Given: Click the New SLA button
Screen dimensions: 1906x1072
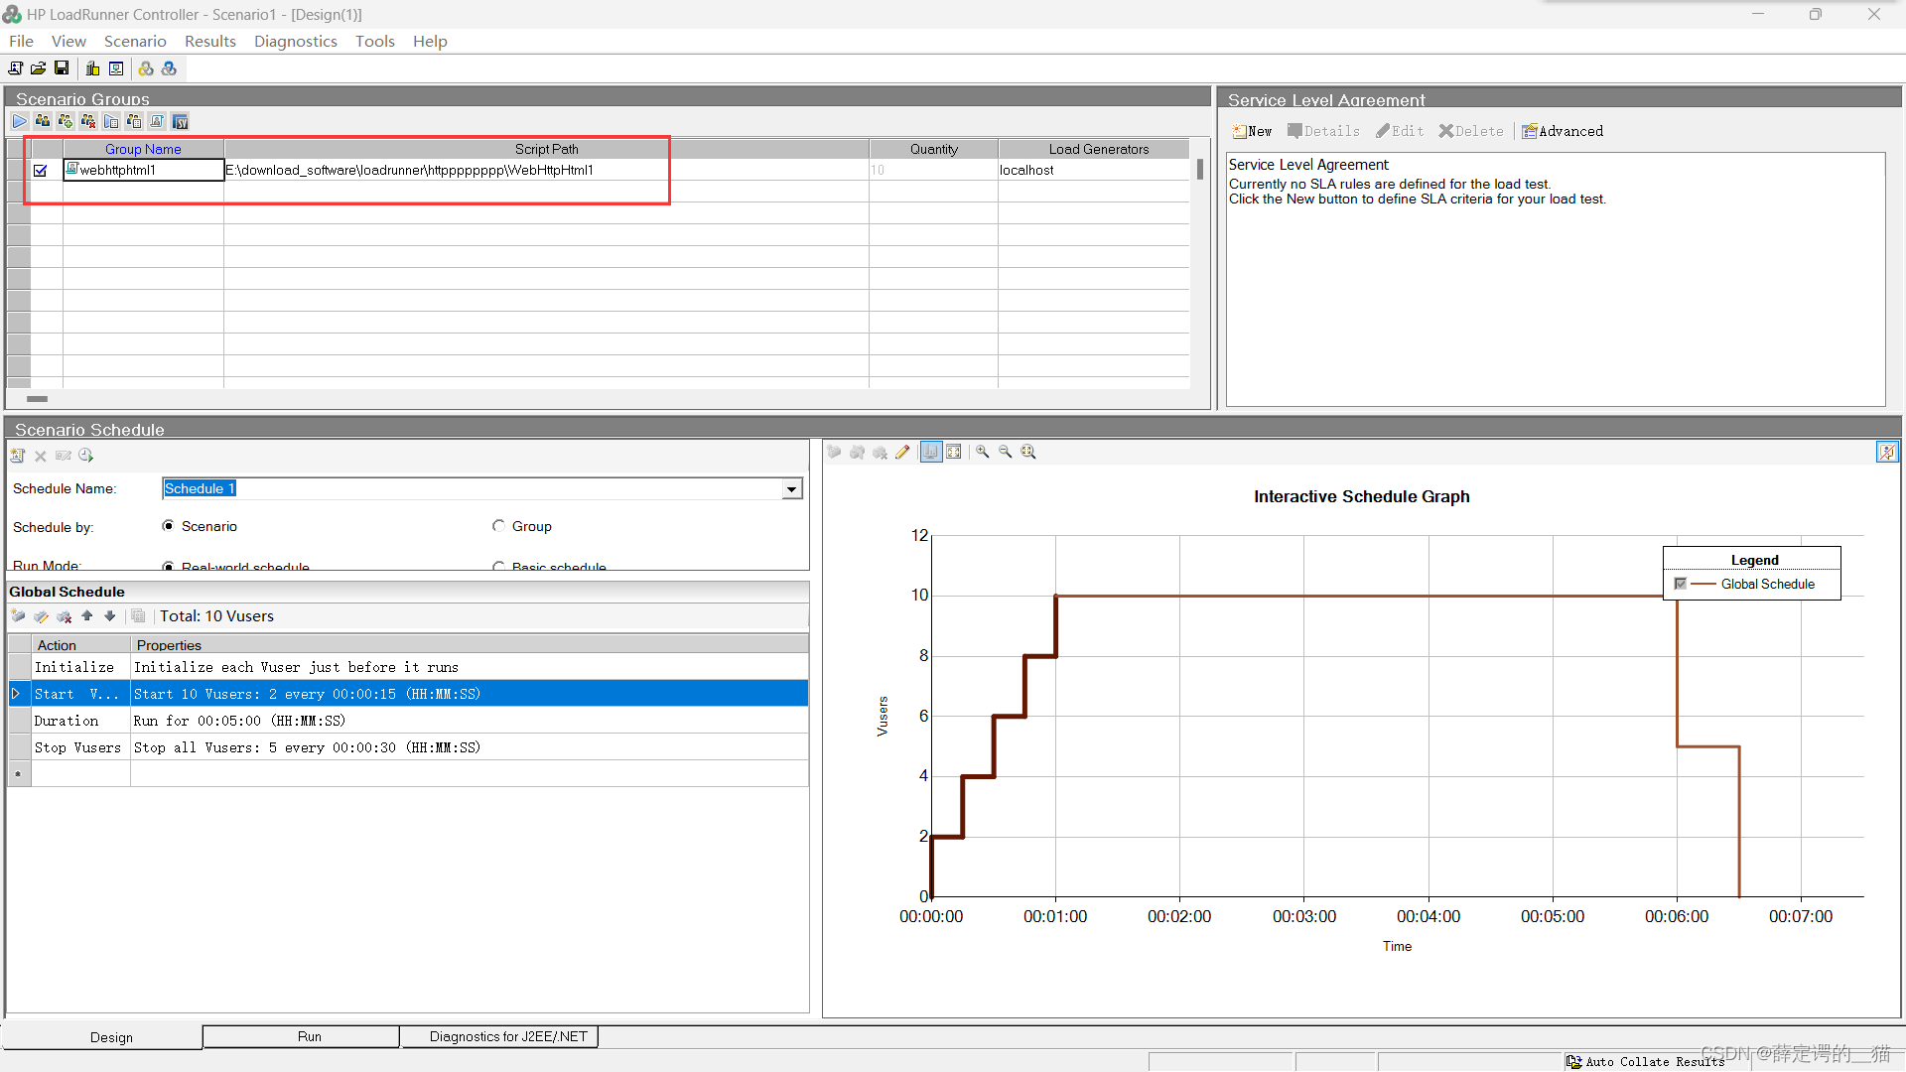Looking at the screenshot, I should (1252, 131).
